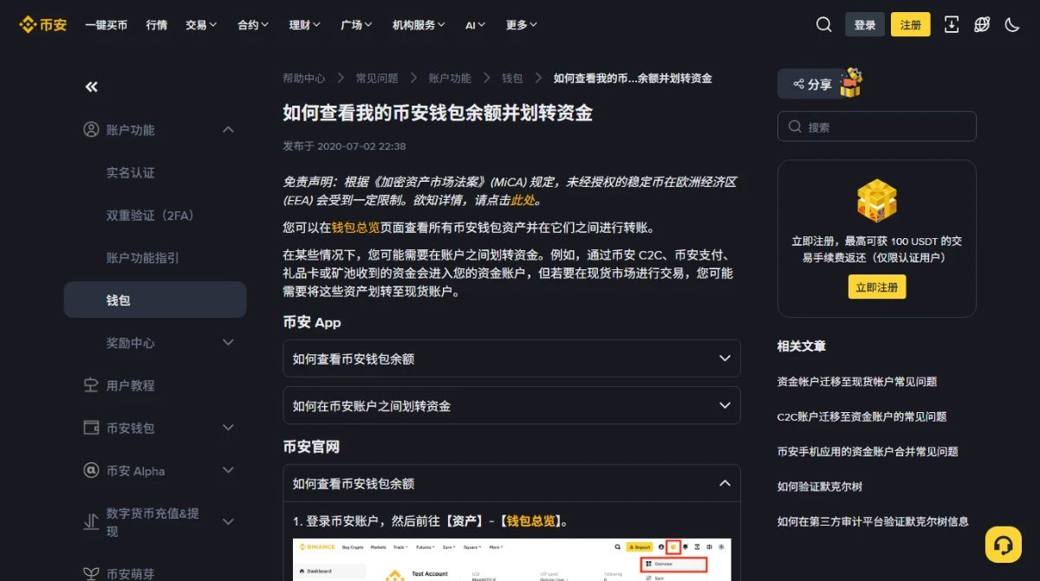Open the AI dropdown menu

click(x=476, y=25)
